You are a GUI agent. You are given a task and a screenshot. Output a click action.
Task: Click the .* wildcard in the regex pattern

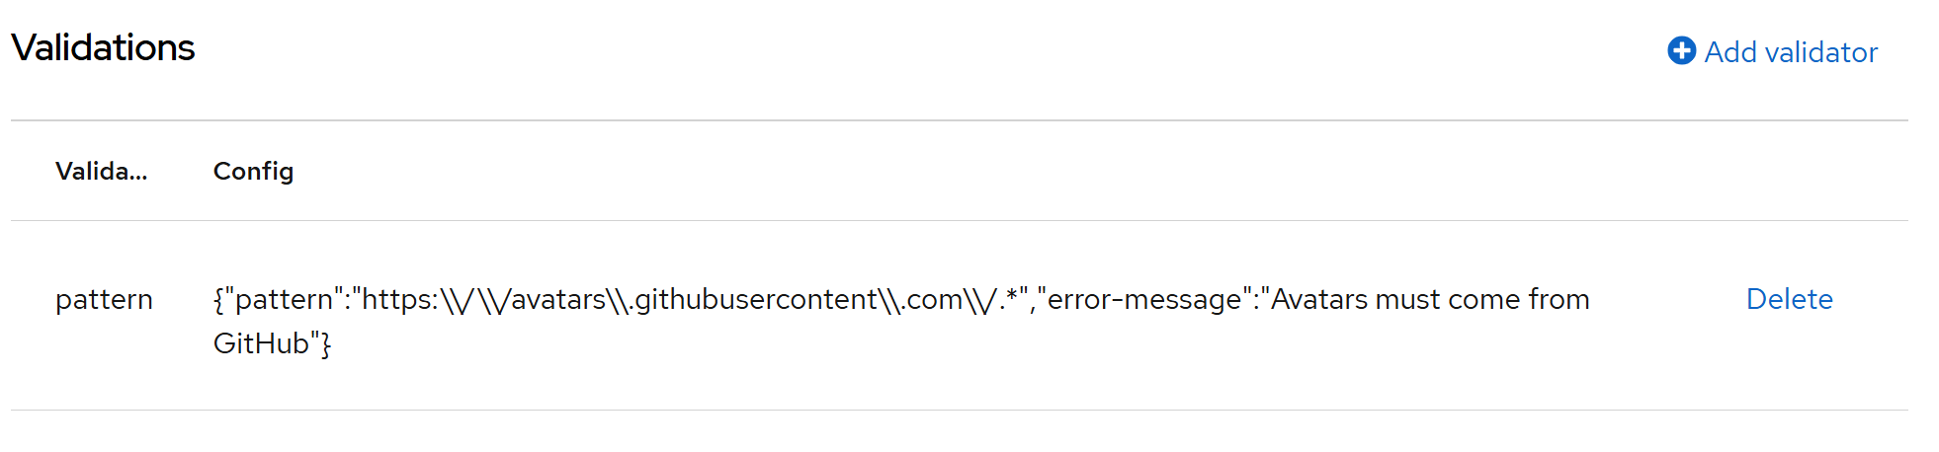tap(1007, 297)
